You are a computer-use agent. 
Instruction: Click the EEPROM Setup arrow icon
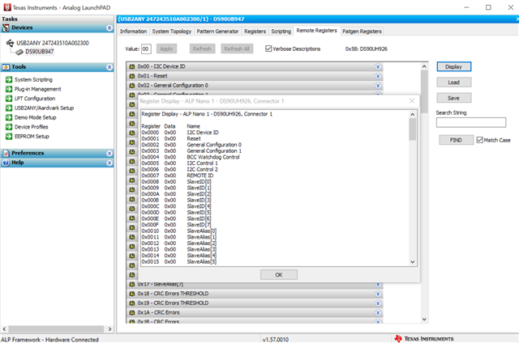(x=9, y=137)
